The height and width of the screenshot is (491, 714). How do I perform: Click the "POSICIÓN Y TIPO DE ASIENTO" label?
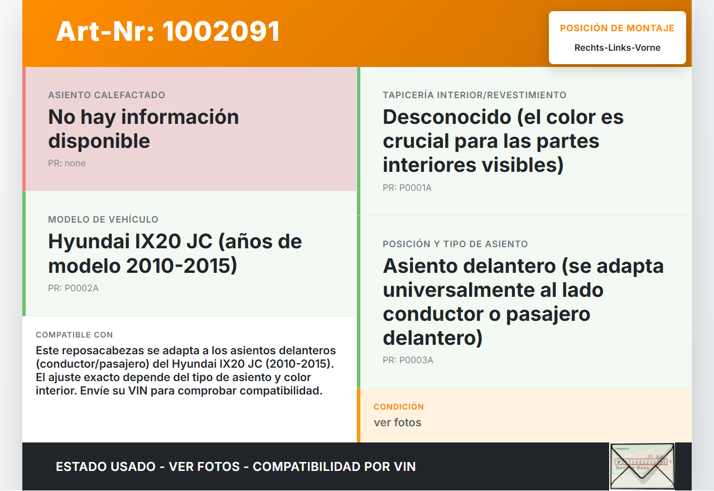click(455, 244)
